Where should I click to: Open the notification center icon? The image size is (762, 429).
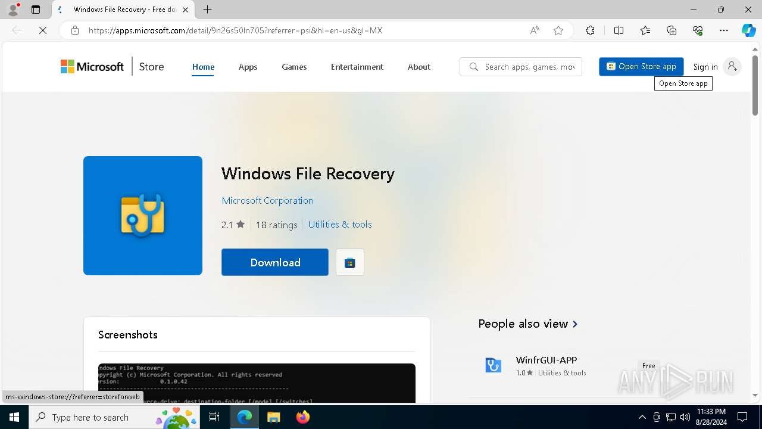click(x=742, y=417)
